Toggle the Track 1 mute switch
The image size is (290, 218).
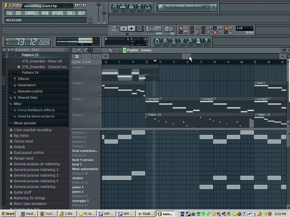[99, 79]
